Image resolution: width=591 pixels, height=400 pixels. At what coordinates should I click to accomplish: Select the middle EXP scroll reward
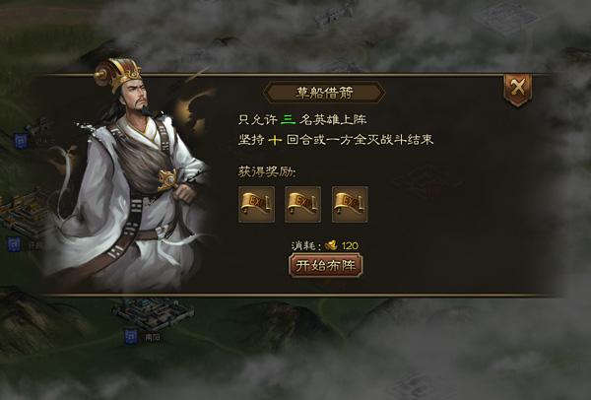coord(303,204)
